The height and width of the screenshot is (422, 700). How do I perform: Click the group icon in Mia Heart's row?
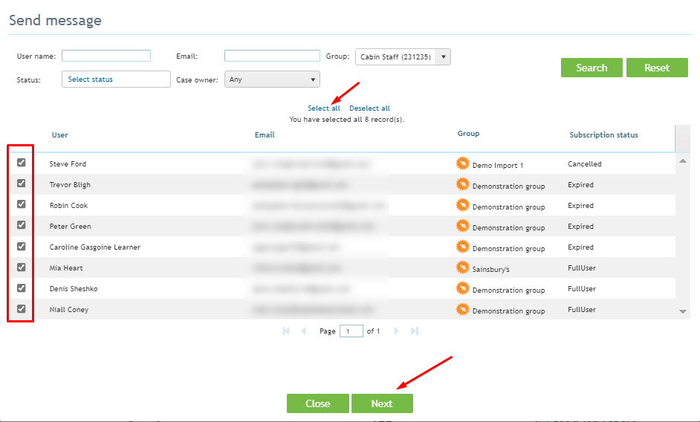pos(462,267)
